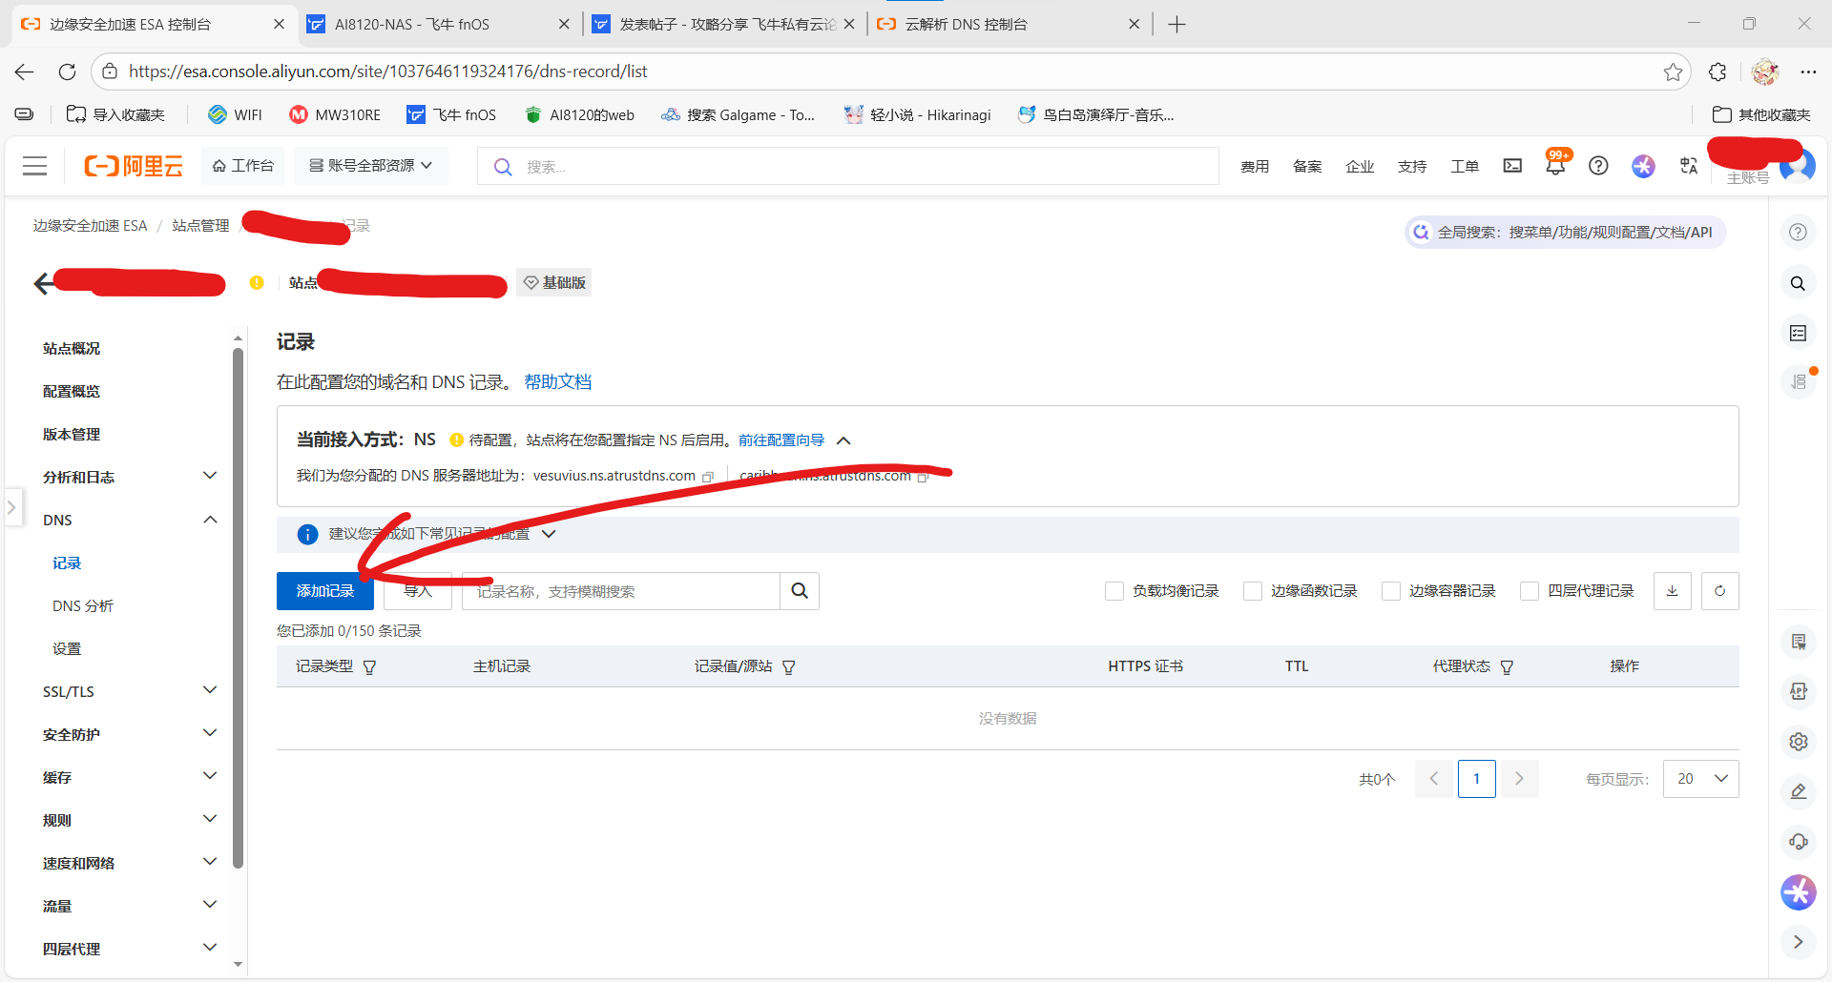
Task: Open right sidebar edit pencil icon
Action: [x=1799, y=791]
